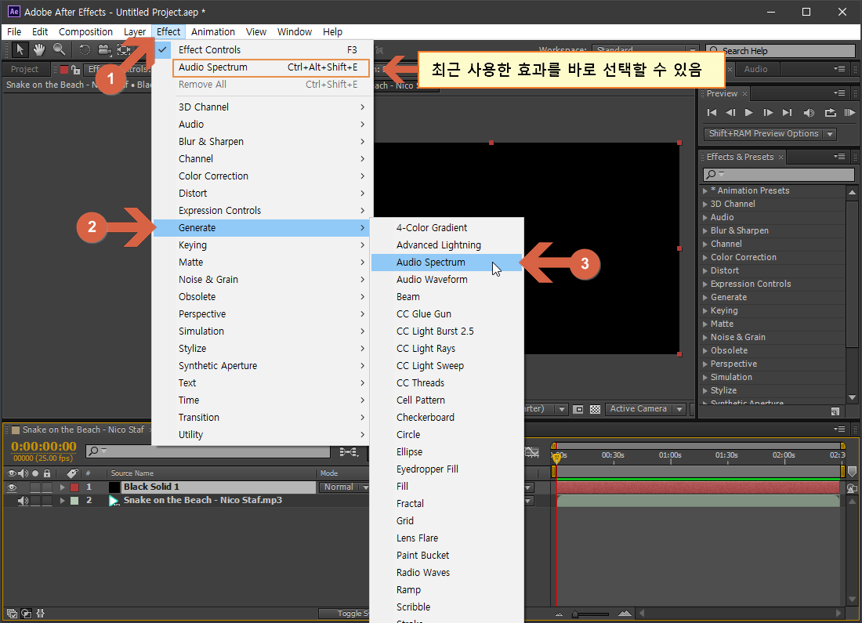The width and height of the screenshot is (862, 623).
Task: Expand Layer Switches pane icon bottom-left
Action: click(x=12, y=613)
